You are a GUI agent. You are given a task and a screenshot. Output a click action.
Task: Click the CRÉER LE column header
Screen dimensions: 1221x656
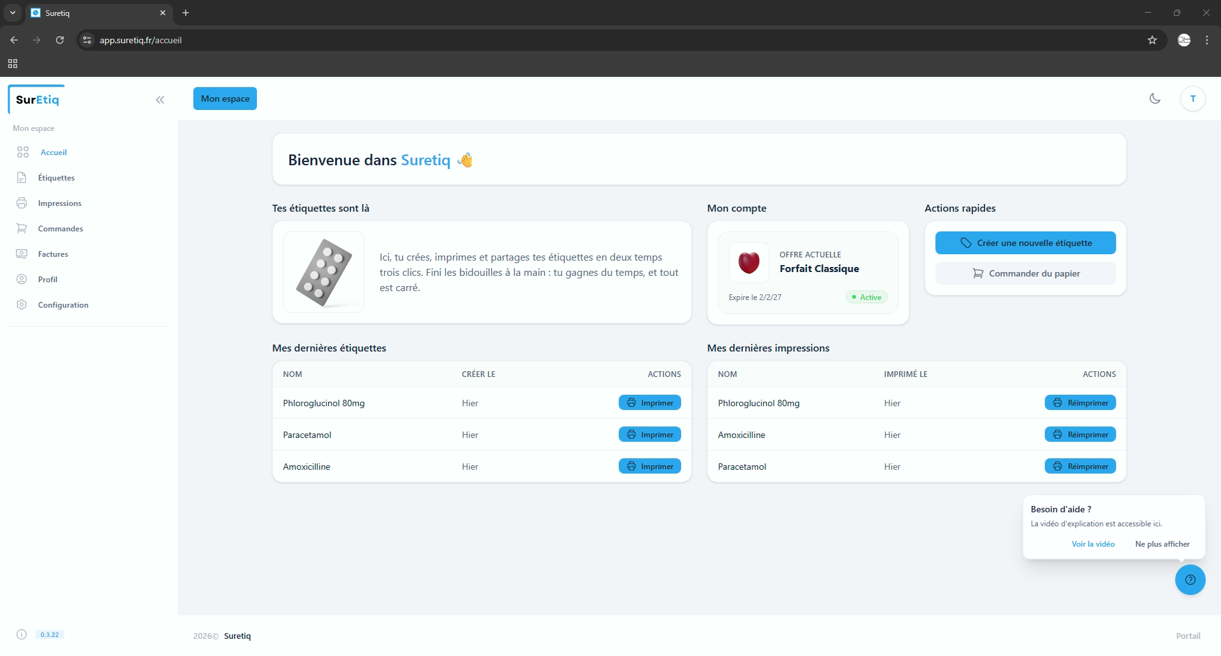pyautogui.click(x=478, y=374)
